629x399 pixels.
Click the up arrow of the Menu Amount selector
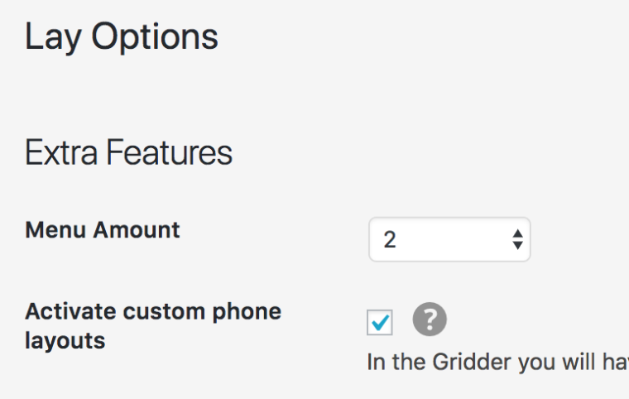click(517, 233)
